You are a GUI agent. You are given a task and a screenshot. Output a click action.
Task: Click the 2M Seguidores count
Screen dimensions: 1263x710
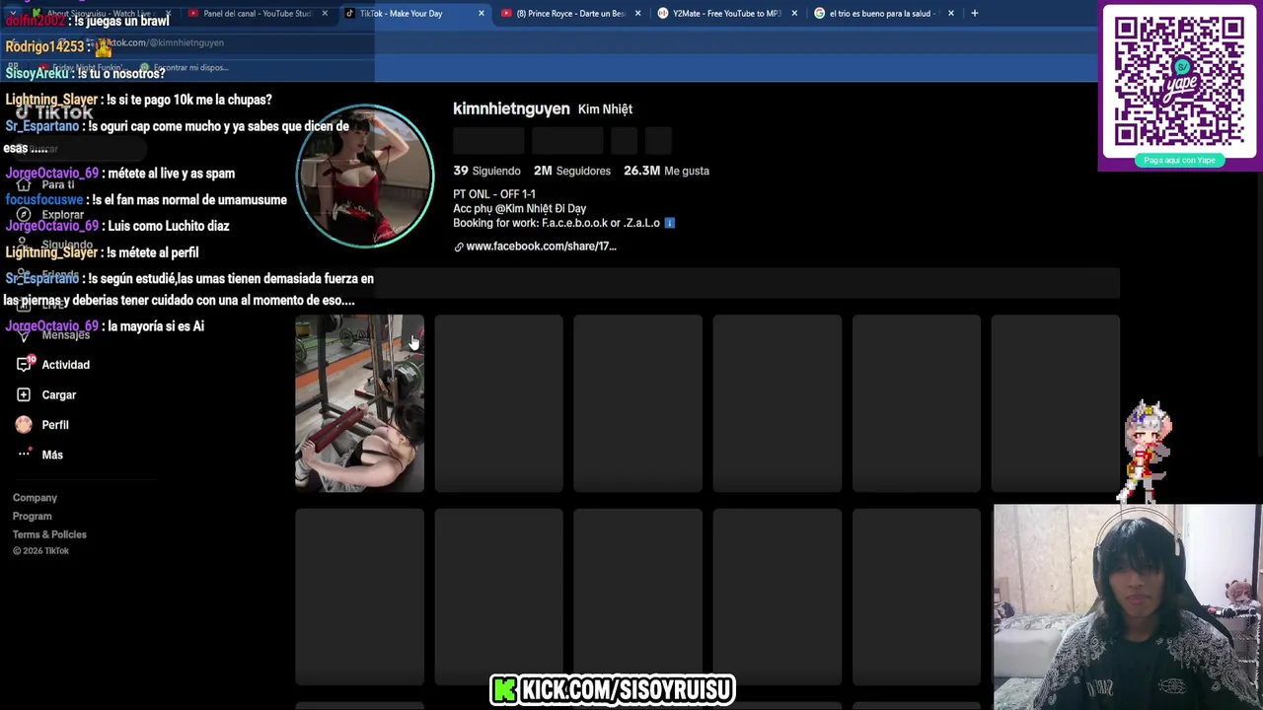pyautogui.click(x=572, y=171)
